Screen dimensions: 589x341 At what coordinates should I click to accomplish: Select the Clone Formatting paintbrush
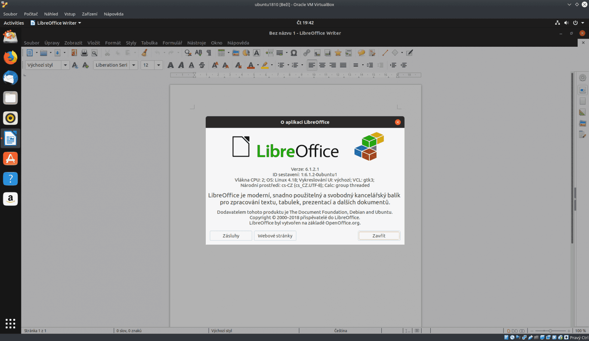144,53
